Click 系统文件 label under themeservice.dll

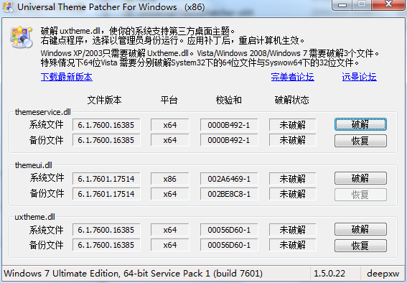pos(46,125)
